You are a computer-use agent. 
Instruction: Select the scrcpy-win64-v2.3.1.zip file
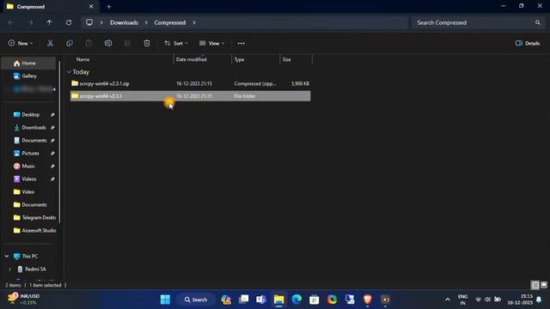click(x=190, y=83)
